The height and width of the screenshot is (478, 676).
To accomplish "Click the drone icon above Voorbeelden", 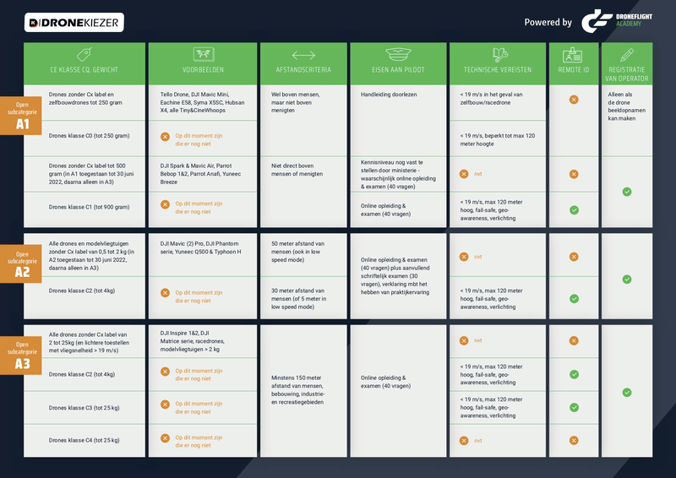I will (x=202, y=54).
